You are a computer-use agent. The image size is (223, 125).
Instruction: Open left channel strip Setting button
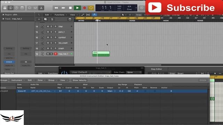(9, 49)
